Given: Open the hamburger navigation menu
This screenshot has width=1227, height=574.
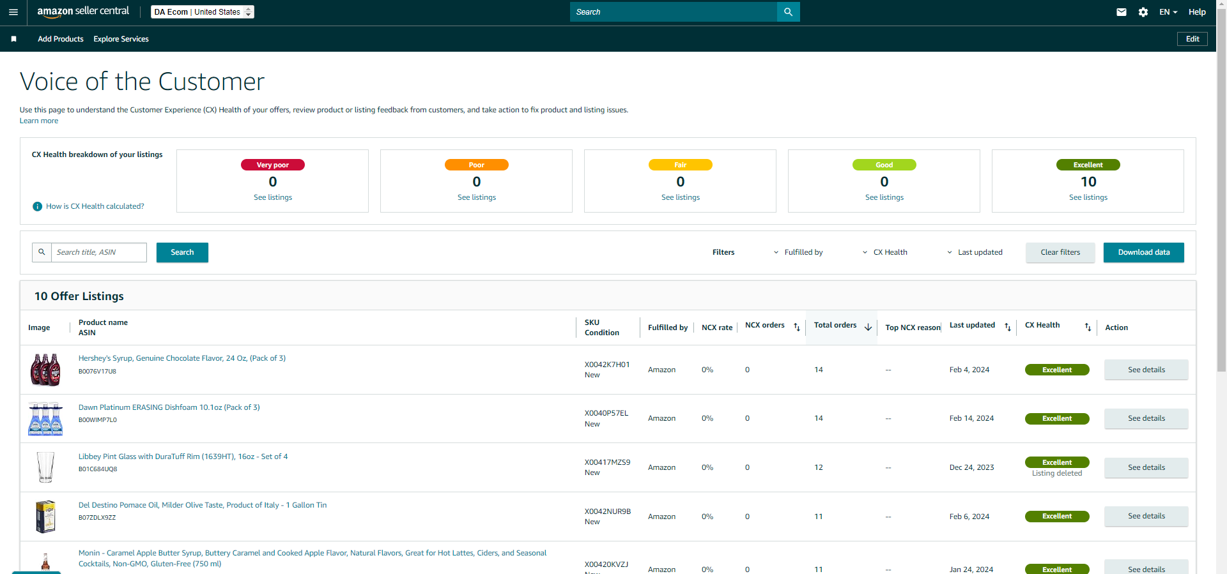Looking at the screenshot, I should (x=13, y=12).
